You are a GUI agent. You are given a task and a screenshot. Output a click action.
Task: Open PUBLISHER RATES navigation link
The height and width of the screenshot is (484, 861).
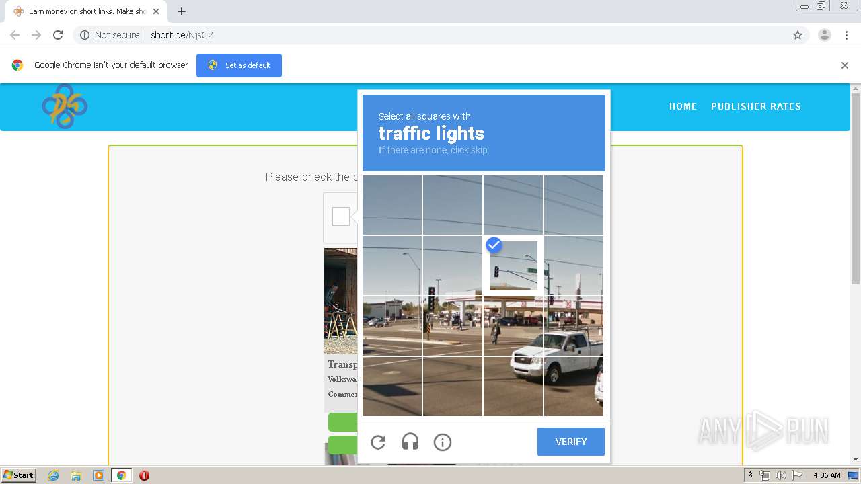[x=756, y=106]
